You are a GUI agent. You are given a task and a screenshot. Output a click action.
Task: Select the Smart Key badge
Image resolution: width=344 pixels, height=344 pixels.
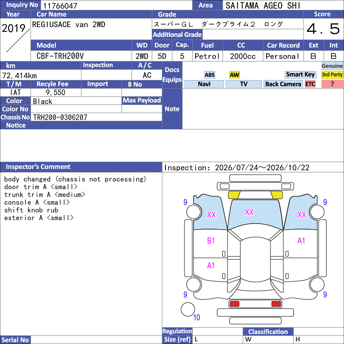(300, 74)
